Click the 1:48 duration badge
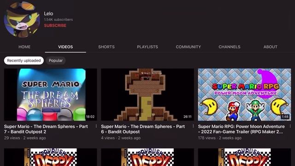The height and width of the screenshot is (166, 295). click(285, 117)
